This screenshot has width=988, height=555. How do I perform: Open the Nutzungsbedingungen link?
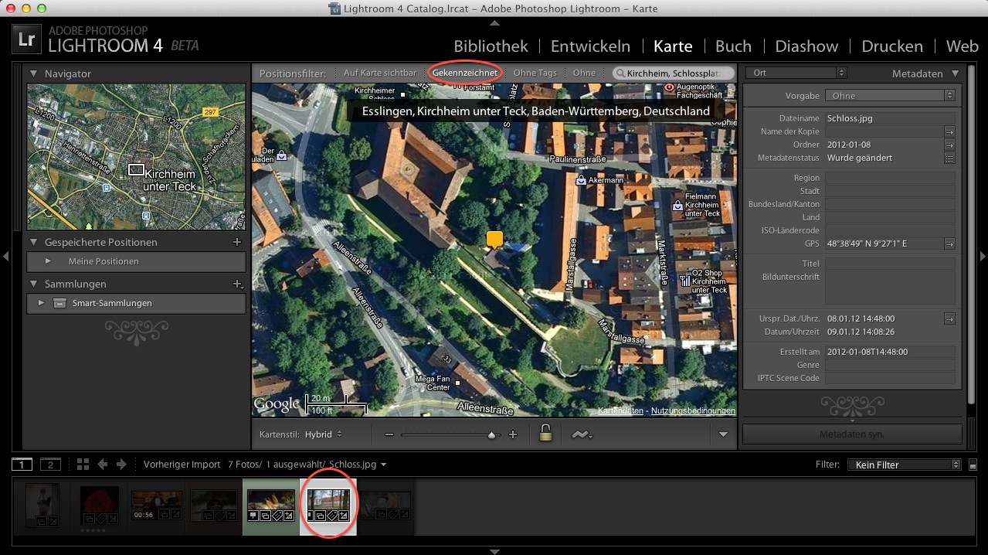coord(693,410)
